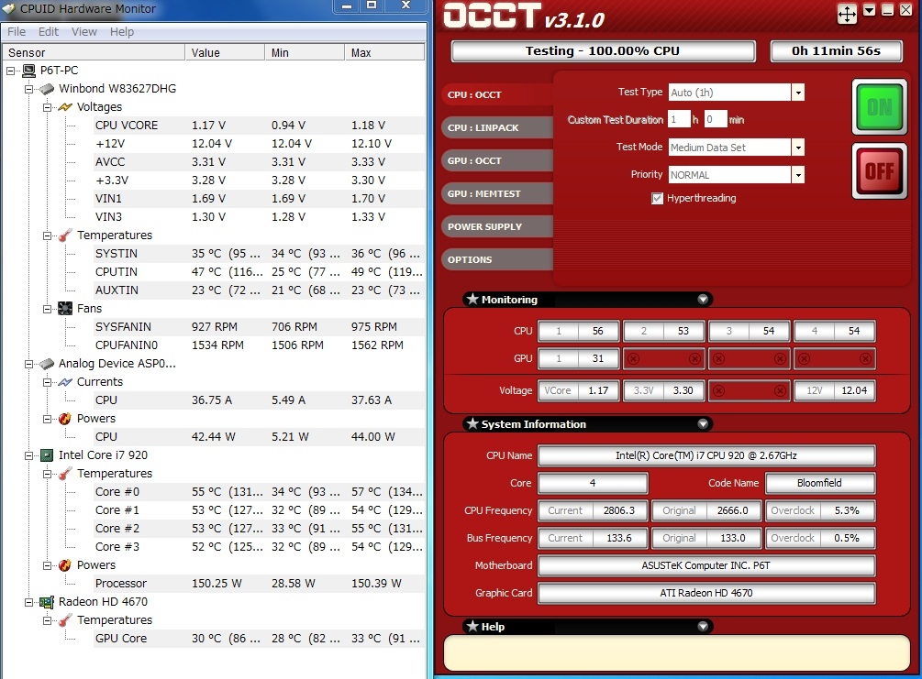Click the Intel Core i7 920 CPU icon
The image size is (922, 679).
coord(47,455)
